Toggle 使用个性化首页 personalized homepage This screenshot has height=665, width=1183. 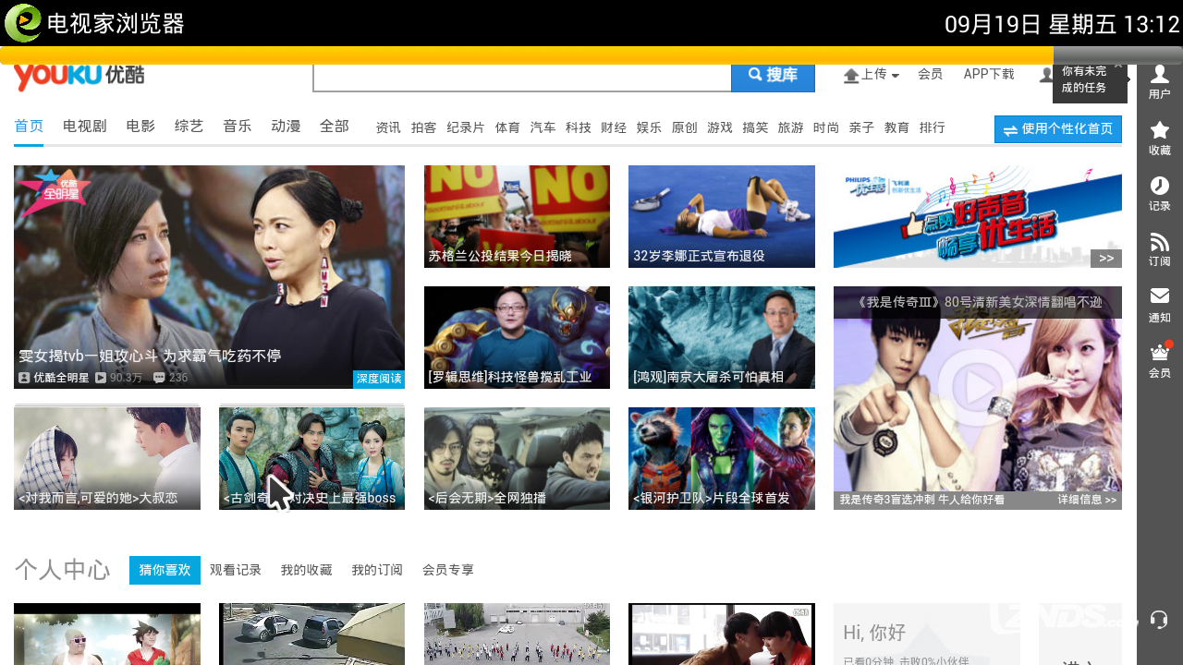tap(1058, 129)
